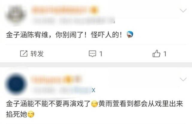This screenshot has height=124, width=192.
Task: Click second poster's orange membership badge
Action: [68, 79]
